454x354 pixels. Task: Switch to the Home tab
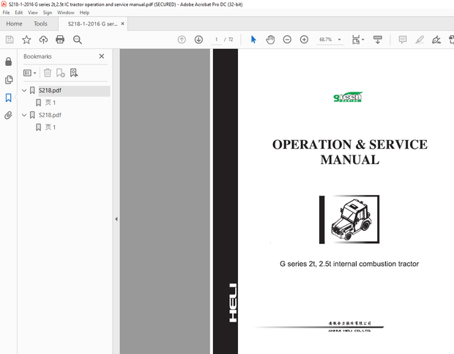14,23
